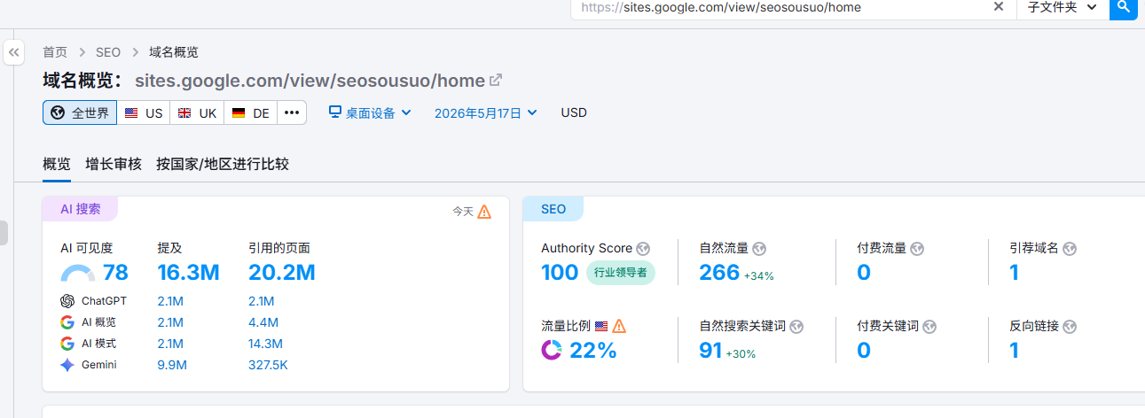The image size is (1145, 418).
Task: Collapse the sidebar with double-chevron button
Action: point(14,52)
